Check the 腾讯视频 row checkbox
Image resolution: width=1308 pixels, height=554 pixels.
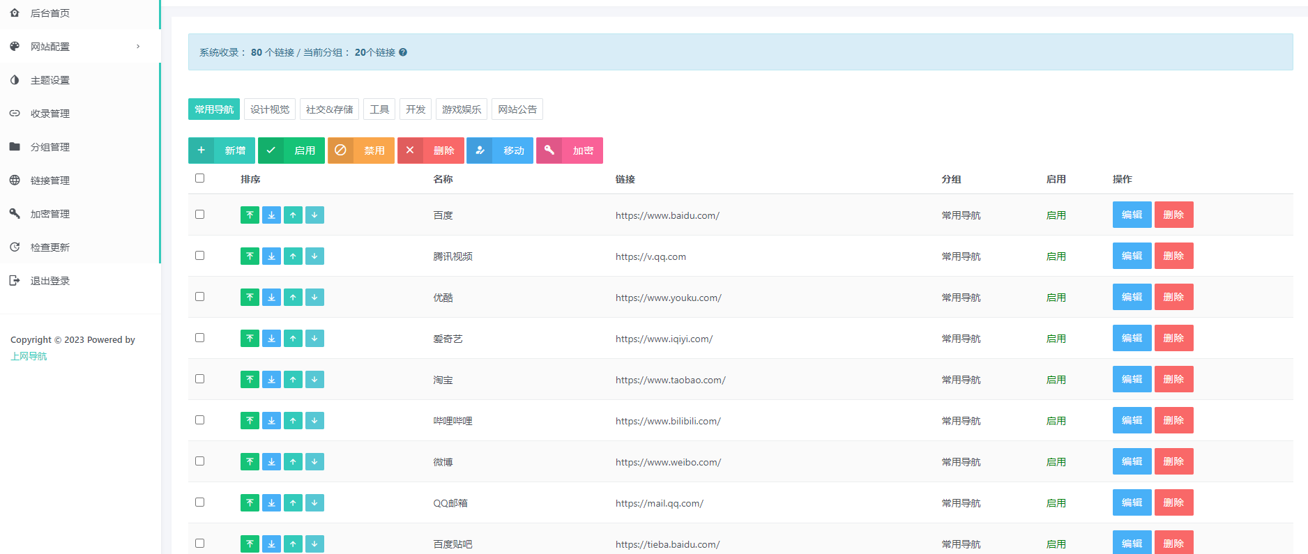click(200, 256)
